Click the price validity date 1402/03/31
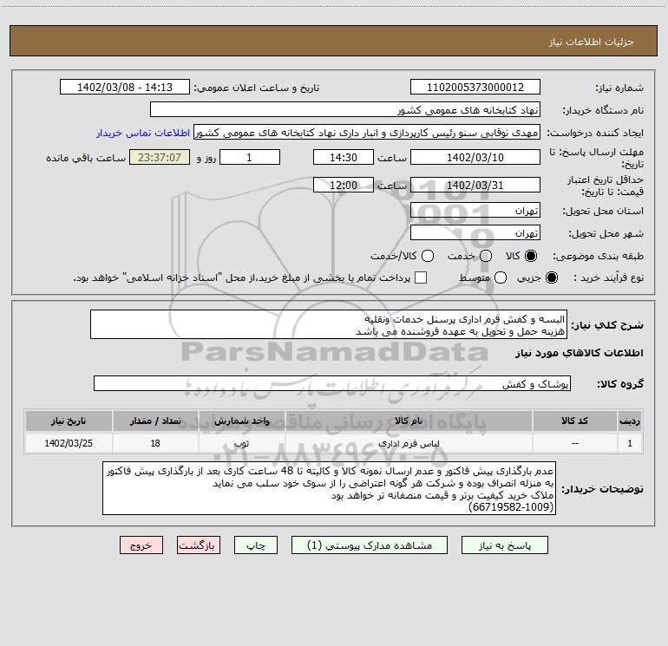 (x=475, y=186)
